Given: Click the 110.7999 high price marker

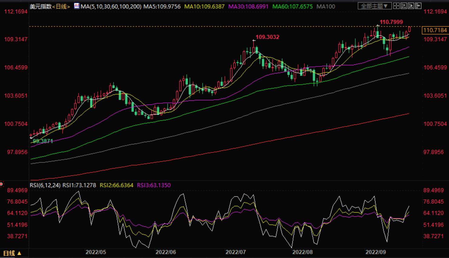Looking at the screenshot, I should click(x=391, y=22).
